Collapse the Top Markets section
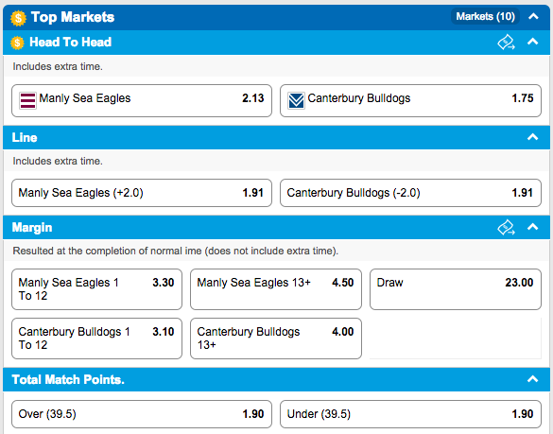The width and height of the screenshot is (553, 434). (x=533, y=17)
